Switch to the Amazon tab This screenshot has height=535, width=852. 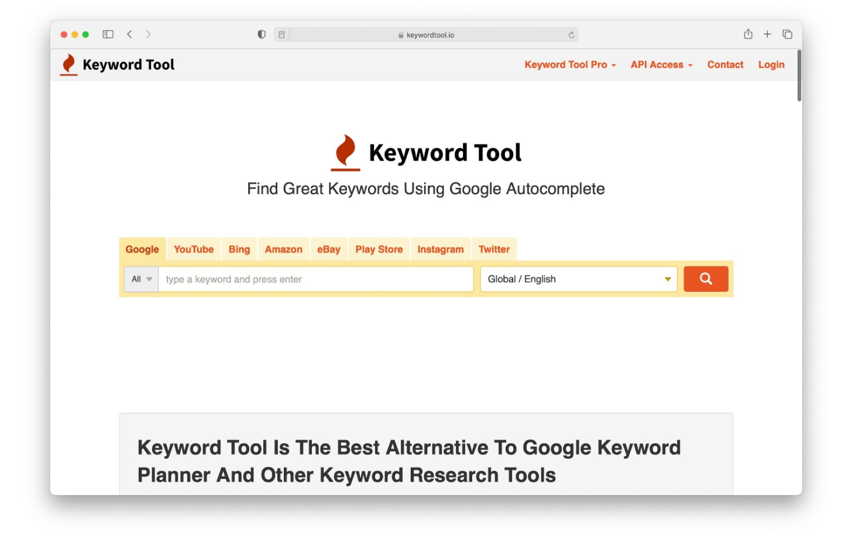click(x=284, y=249)
